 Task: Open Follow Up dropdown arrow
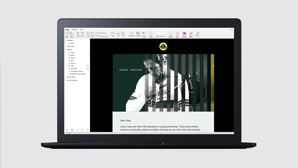pyautogui.click(x=146, y=34)
